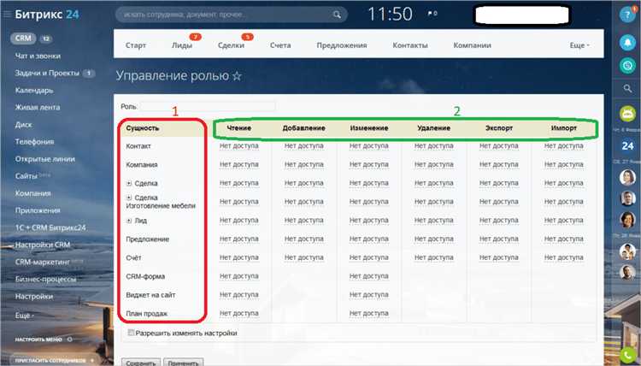Screen dimensions: 641x366
Task: Open Диск in the sidebar
Action: [23, 124]
